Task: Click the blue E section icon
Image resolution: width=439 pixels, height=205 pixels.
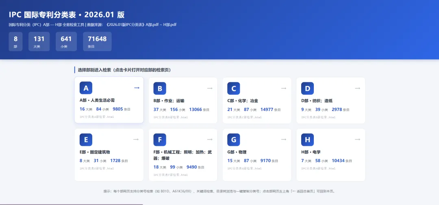Action: coord(86,140)
